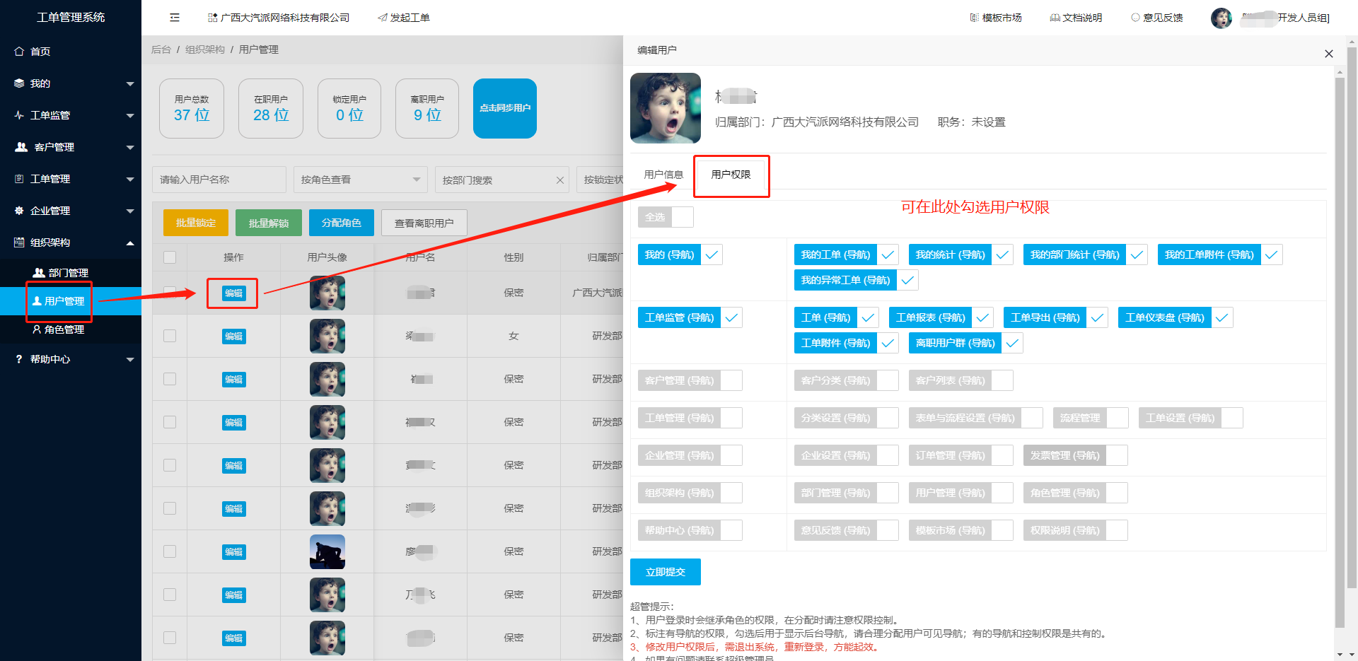Click the large user photo in edit panel
Screen dimensions: 1358x661
(666, 108)
